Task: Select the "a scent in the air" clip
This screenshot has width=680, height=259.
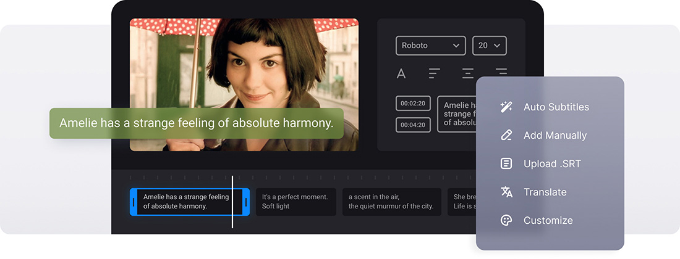Action: point(391,202)
